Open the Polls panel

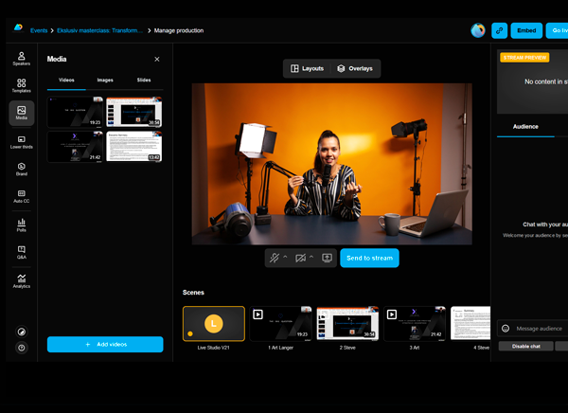tap(22, 224)
